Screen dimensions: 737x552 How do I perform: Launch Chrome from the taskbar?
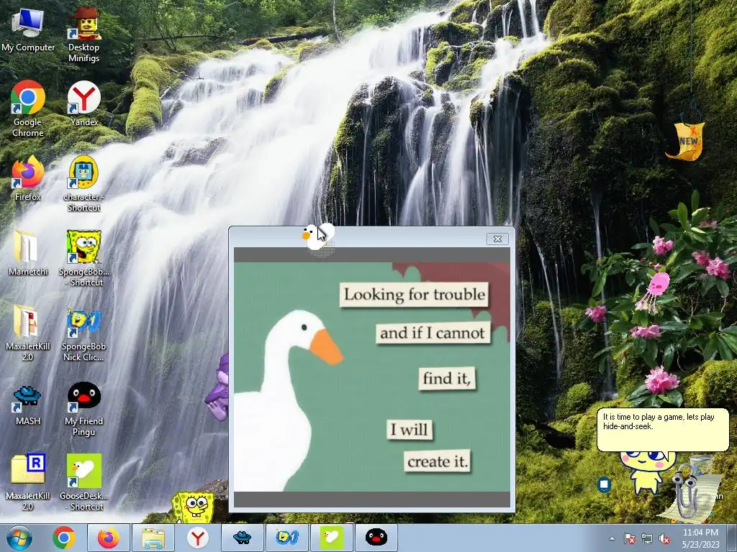pos(64,538)
